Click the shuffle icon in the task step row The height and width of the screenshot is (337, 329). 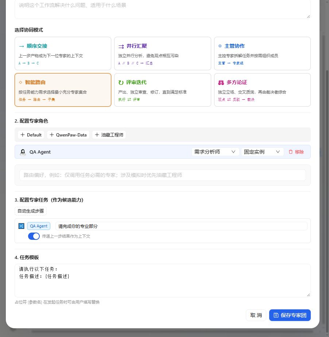click(x=21, y=226)
